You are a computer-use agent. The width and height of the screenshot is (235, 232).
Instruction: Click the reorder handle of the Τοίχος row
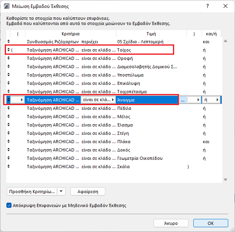click(x=8, y=50)
